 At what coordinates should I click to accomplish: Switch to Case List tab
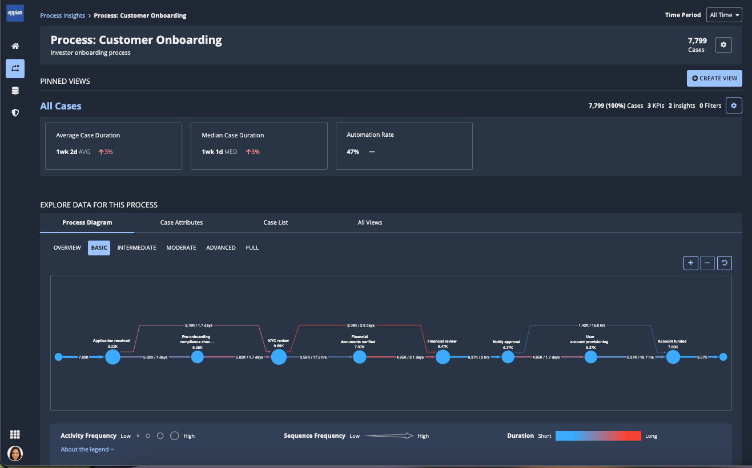pyautogui.click(x=276, y=222)
